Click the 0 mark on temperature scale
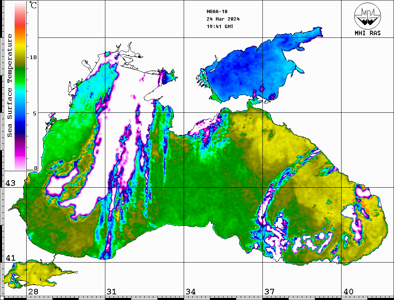This screenshot has width=394, height=300. (36, 168)
